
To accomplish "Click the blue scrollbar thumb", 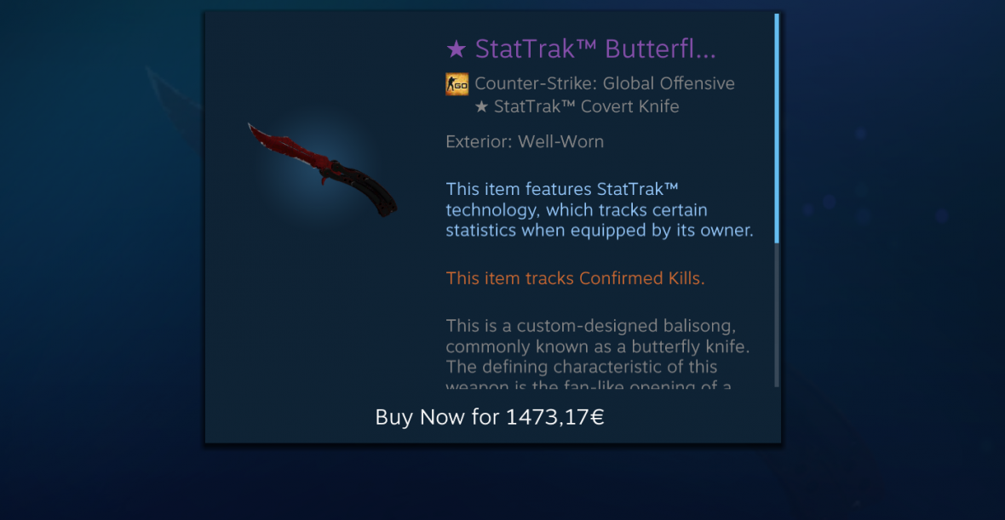I will coord(777,128).
